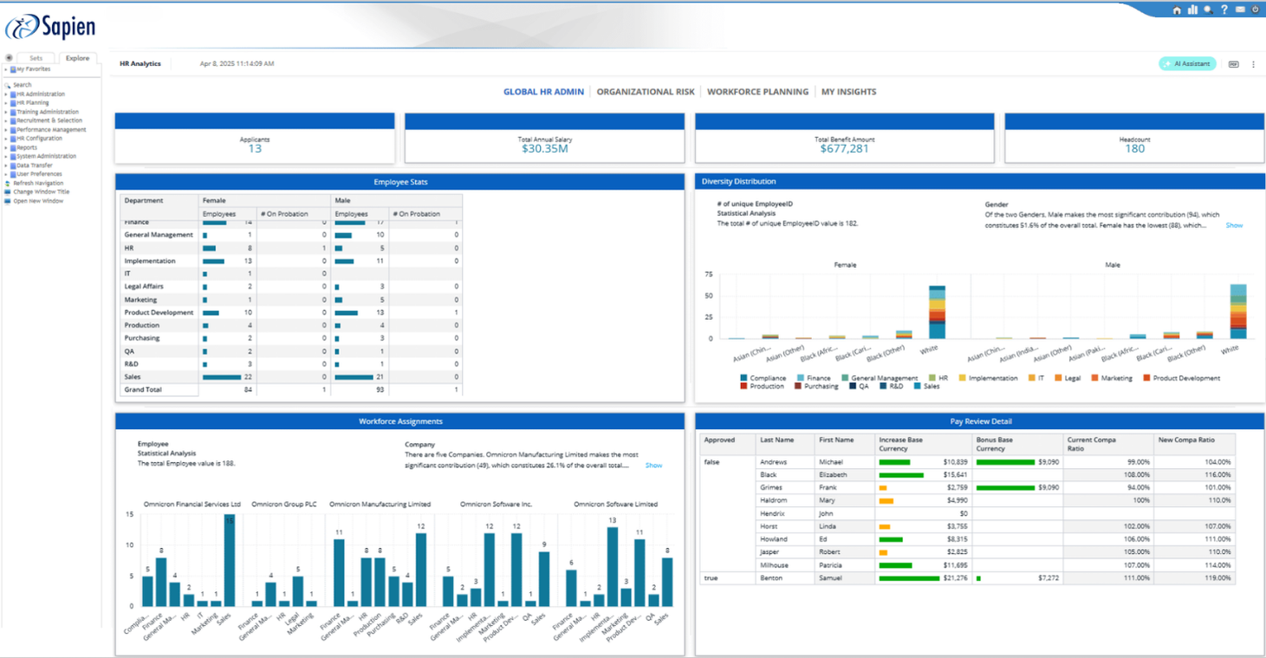
Task: Open Help via the question mark icon
Action: click(1224, 10)
